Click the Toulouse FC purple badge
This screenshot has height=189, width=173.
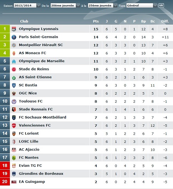point(14,101)
